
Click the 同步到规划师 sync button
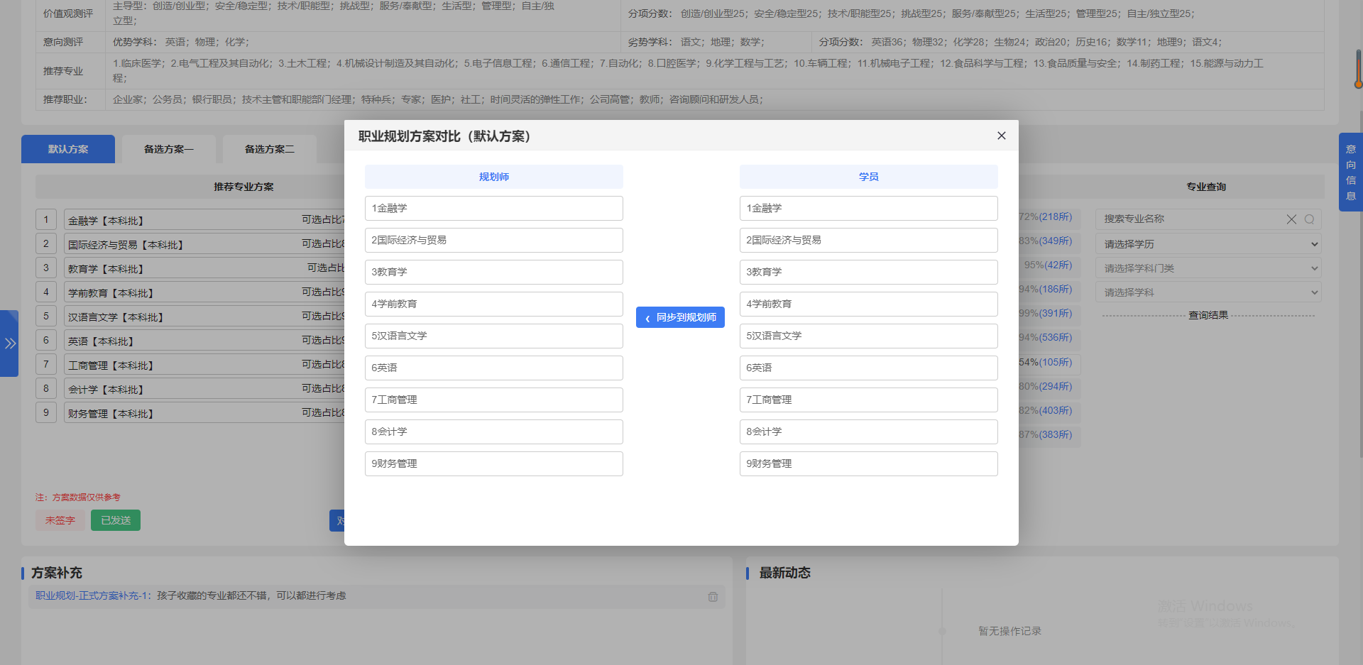680,317
